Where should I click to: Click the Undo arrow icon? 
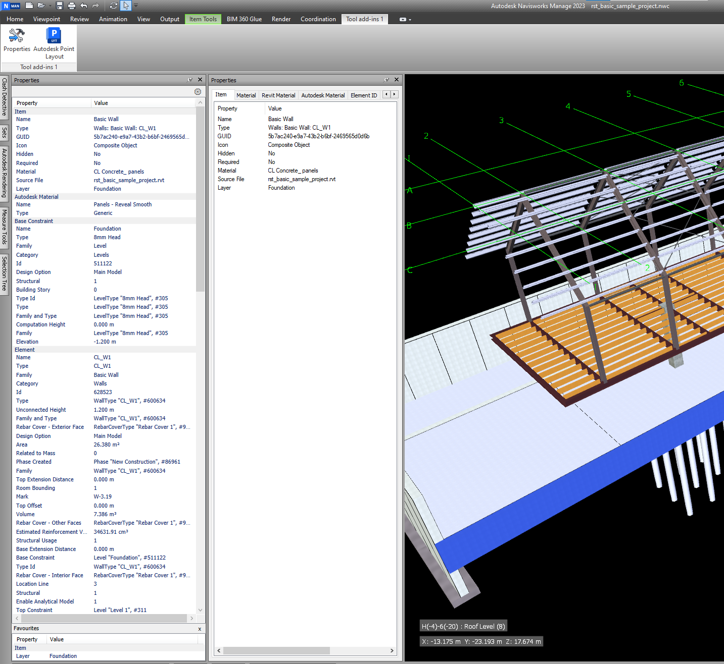coord(84,6)
